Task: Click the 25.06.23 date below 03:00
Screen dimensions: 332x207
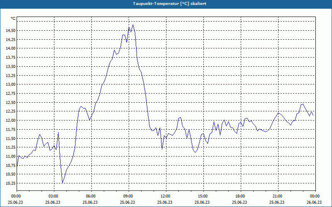Action: [x=53, y=202]
